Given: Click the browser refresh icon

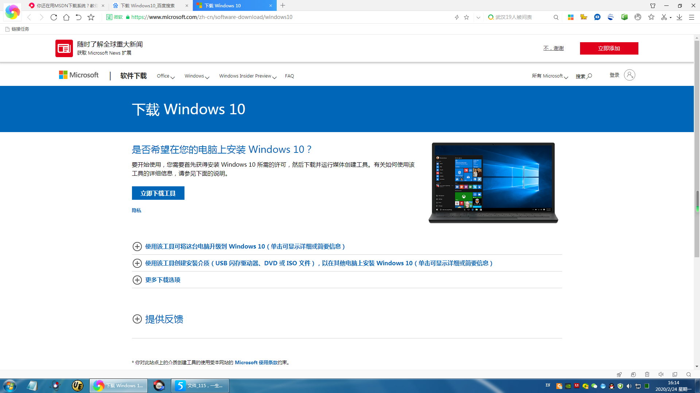Looking at the screenshot, I should tap(54, 17).
